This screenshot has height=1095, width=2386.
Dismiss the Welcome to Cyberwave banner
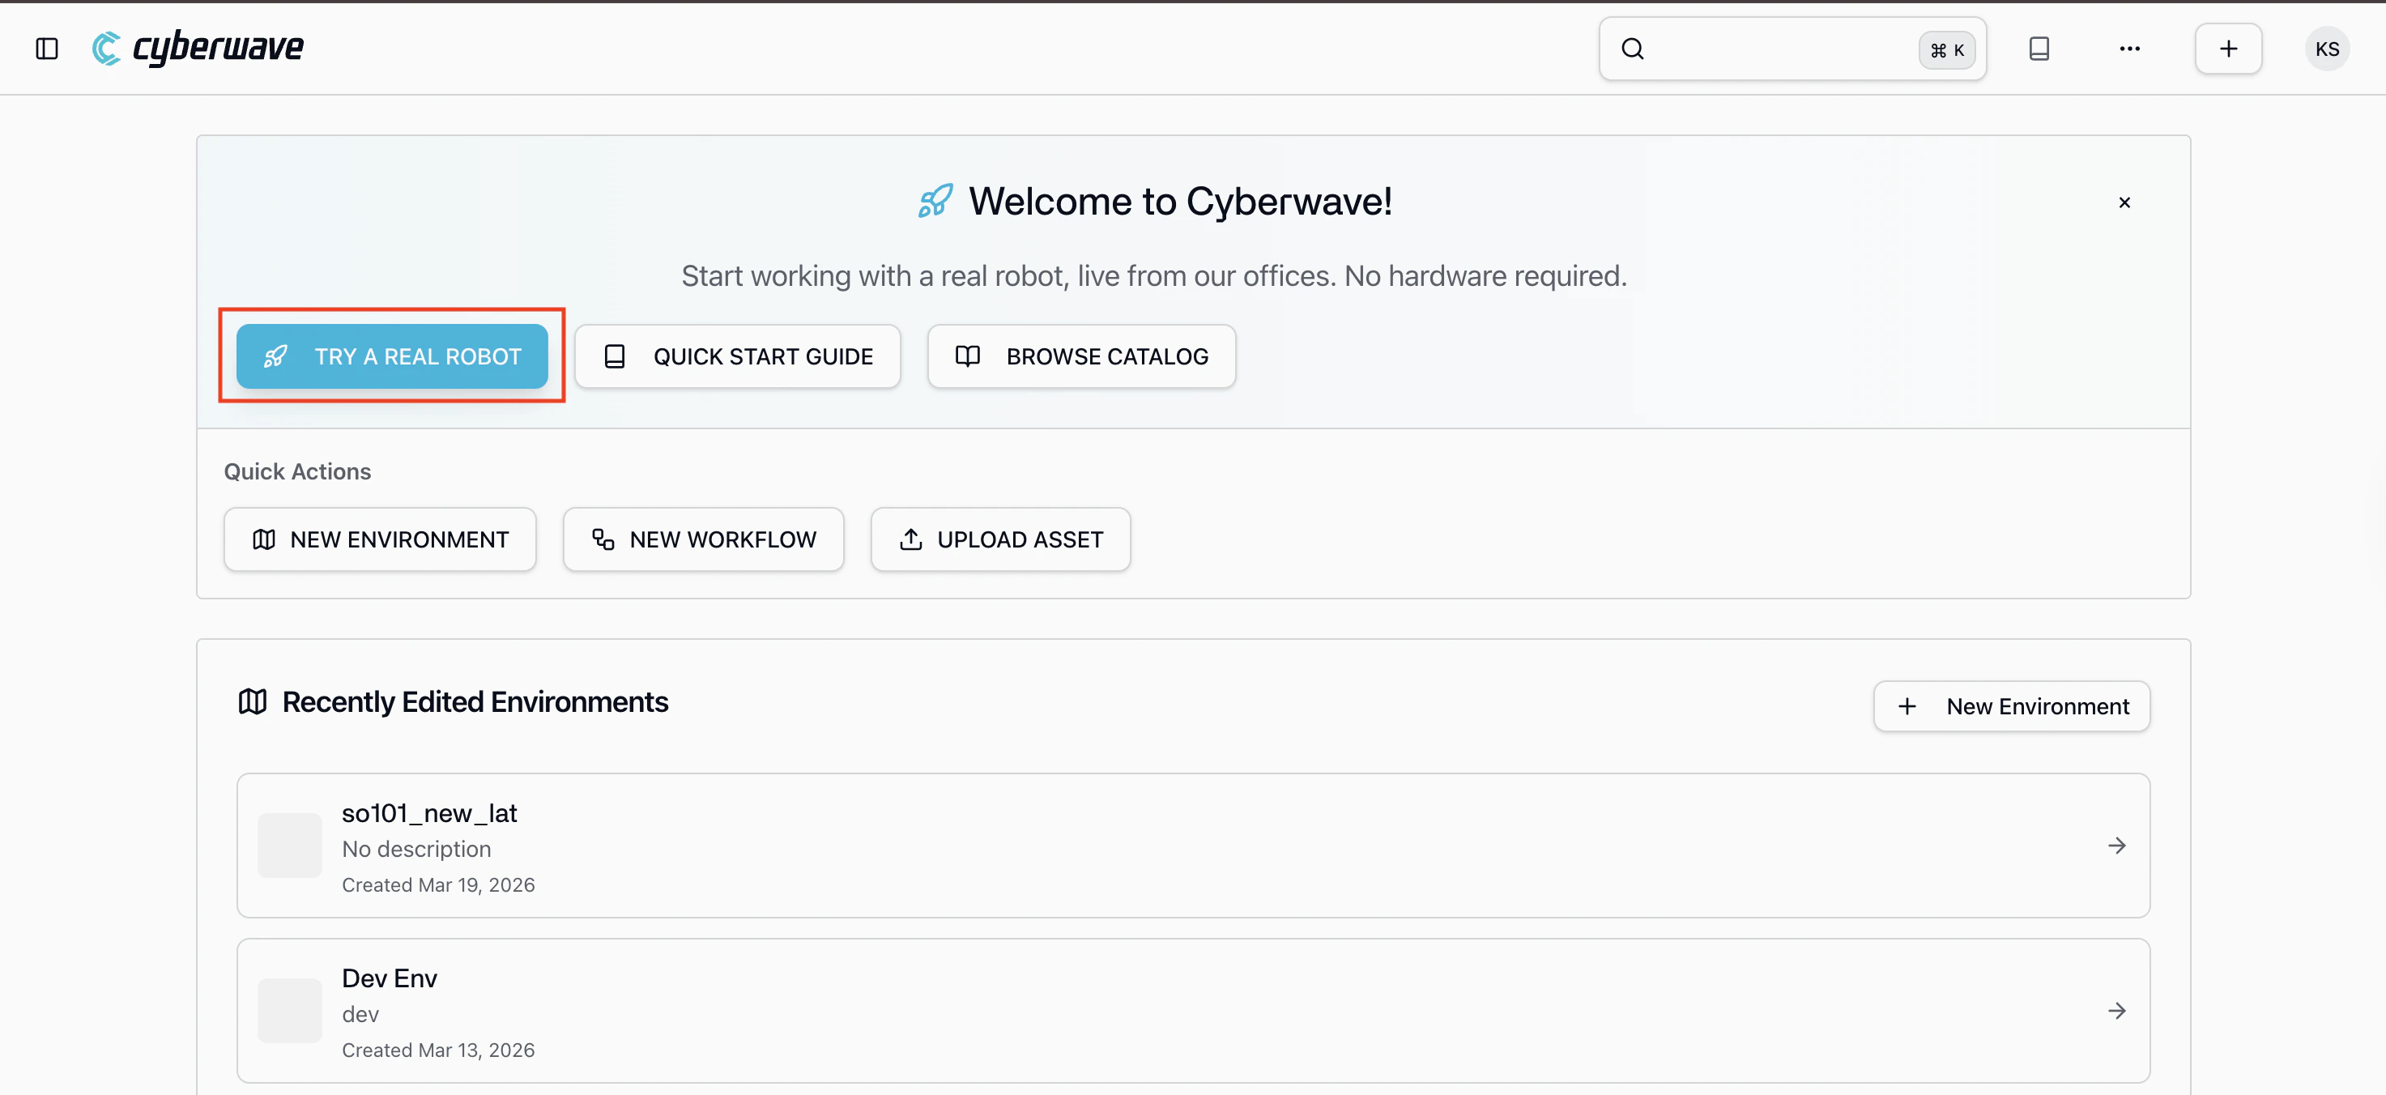[2124, 202]
